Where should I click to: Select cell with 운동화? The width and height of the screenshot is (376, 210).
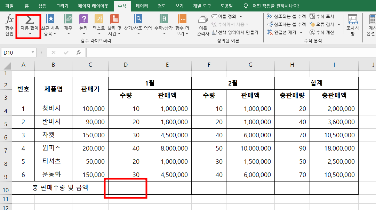[x=53, y=175]
